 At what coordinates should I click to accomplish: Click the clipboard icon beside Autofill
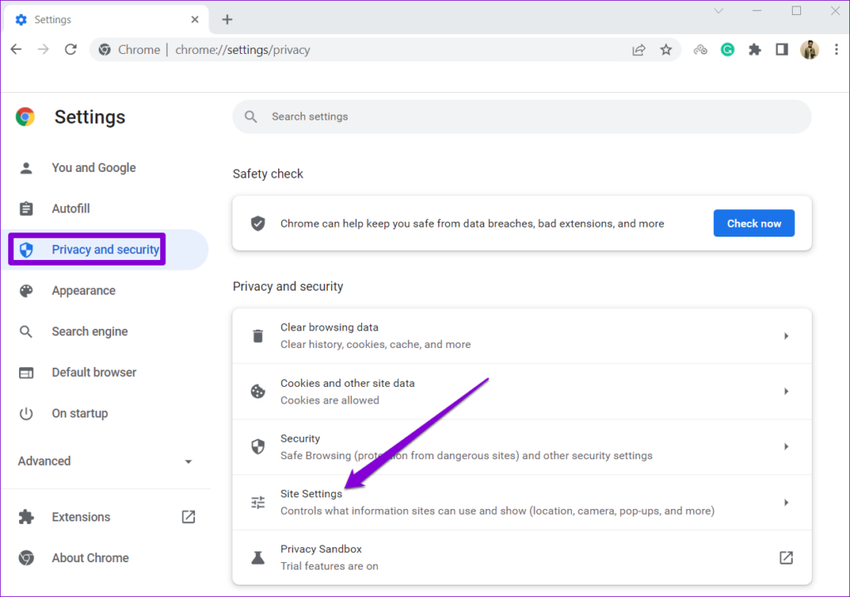26,208
